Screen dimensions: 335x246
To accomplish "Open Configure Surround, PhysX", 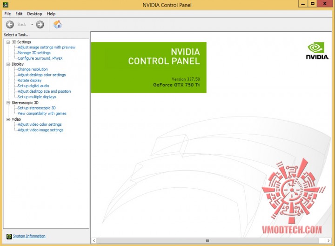I will (x=40, y=58).
